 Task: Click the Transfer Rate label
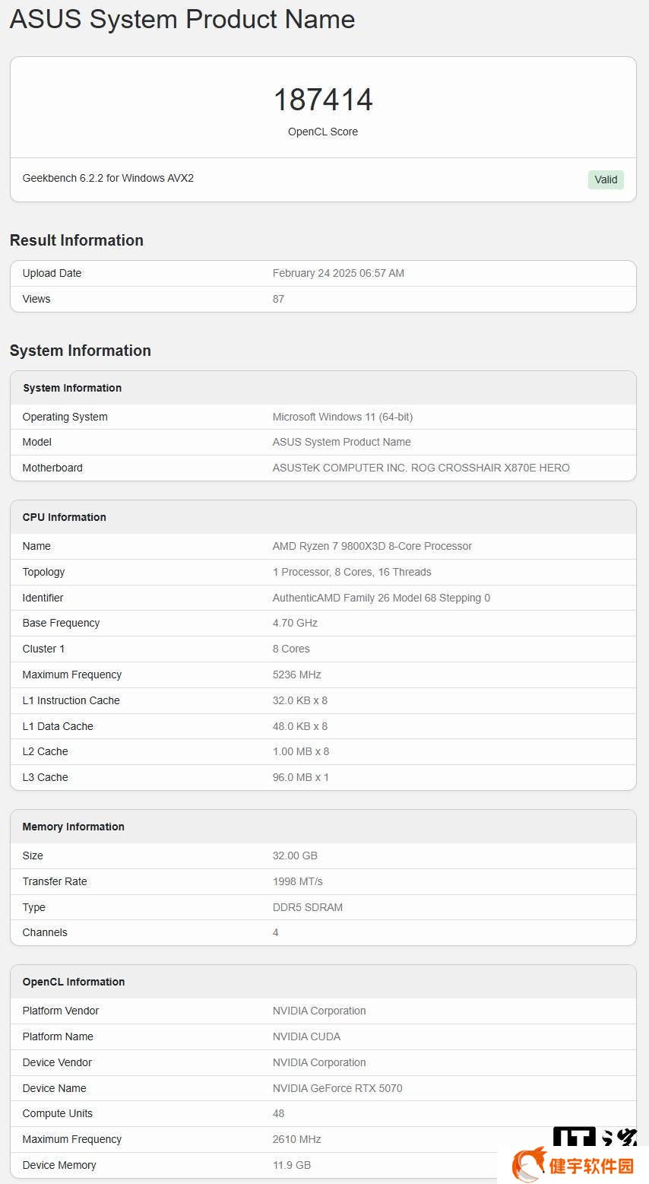click(55, 881)
